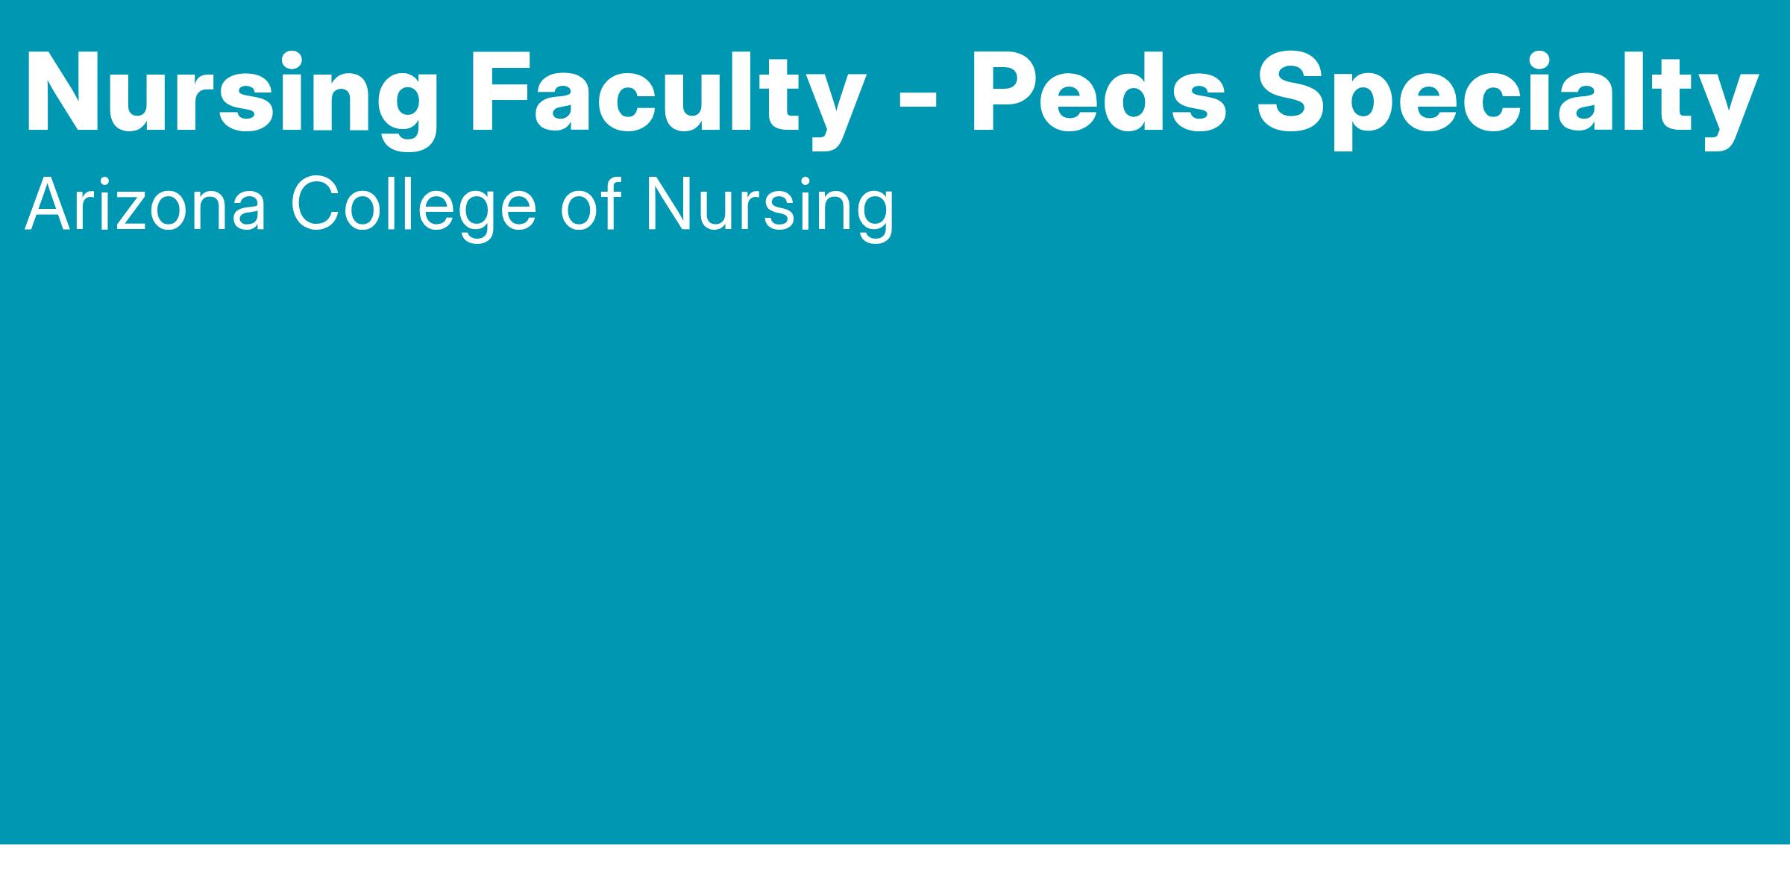Open the "Arizona College of Nursing" subtitle link
This screenshot has width=1790, height=875.
pyautogui.click(x=459, y=205)
